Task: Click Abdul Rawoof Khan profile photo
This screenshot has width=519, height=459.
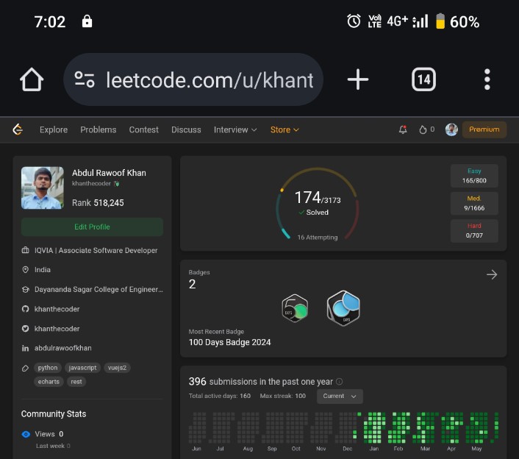Action: (43, 188)
